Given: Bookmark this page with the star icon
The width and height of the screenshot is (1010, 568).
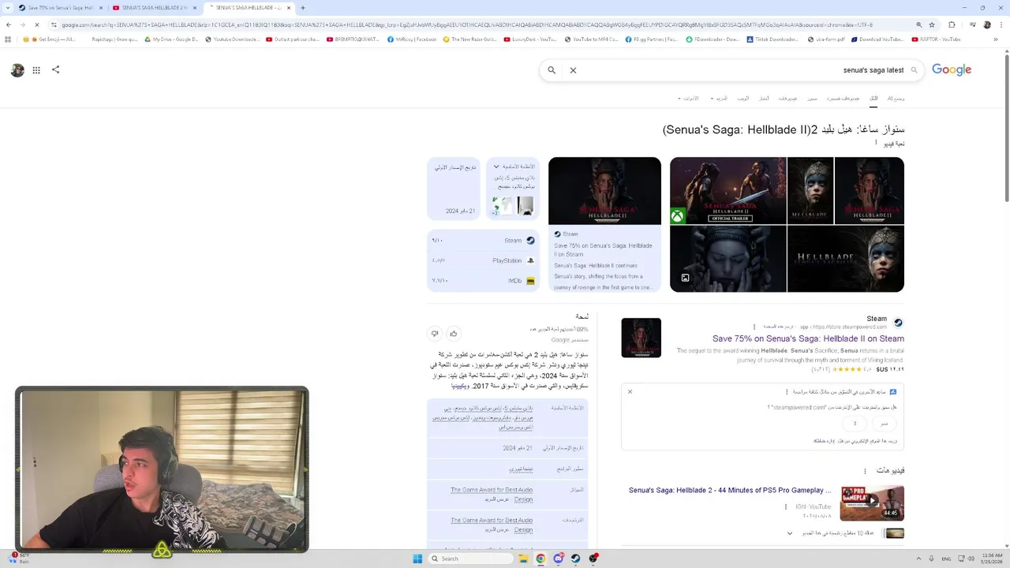Looking at the screenshot, I should tap(932, 24).
